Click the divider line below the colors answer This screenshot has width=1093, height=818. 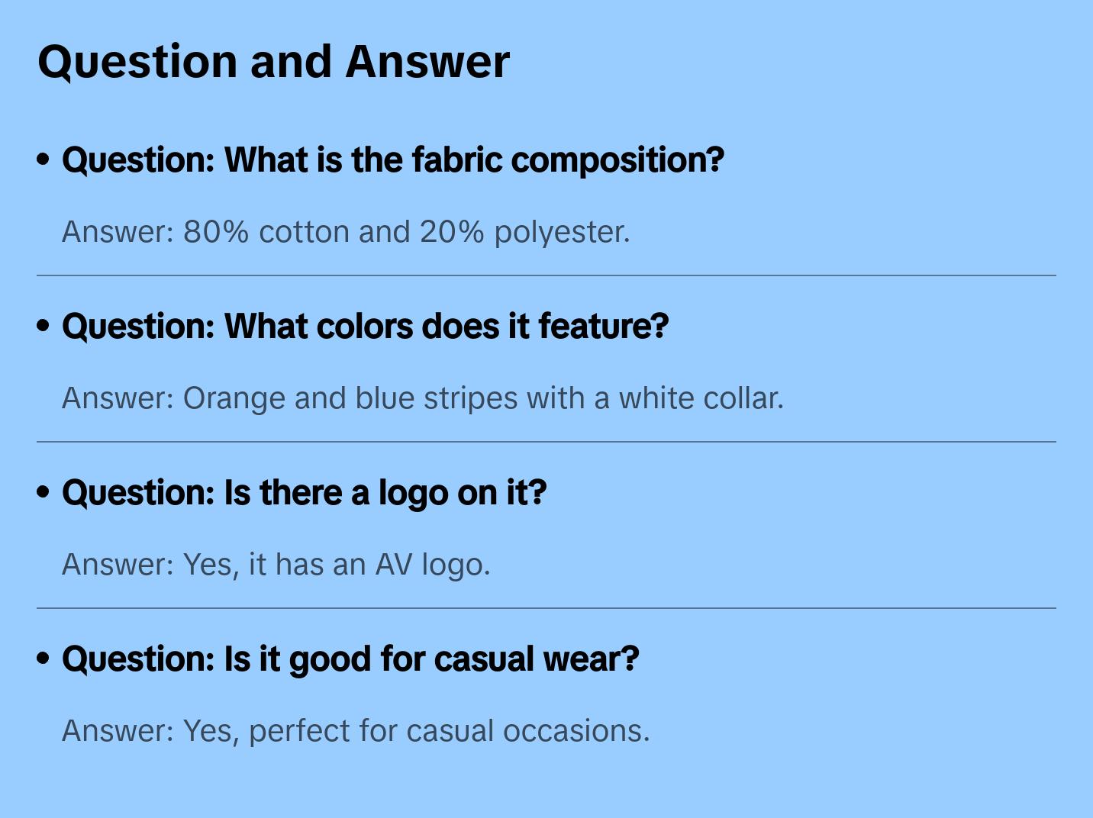tap(546, 442)
